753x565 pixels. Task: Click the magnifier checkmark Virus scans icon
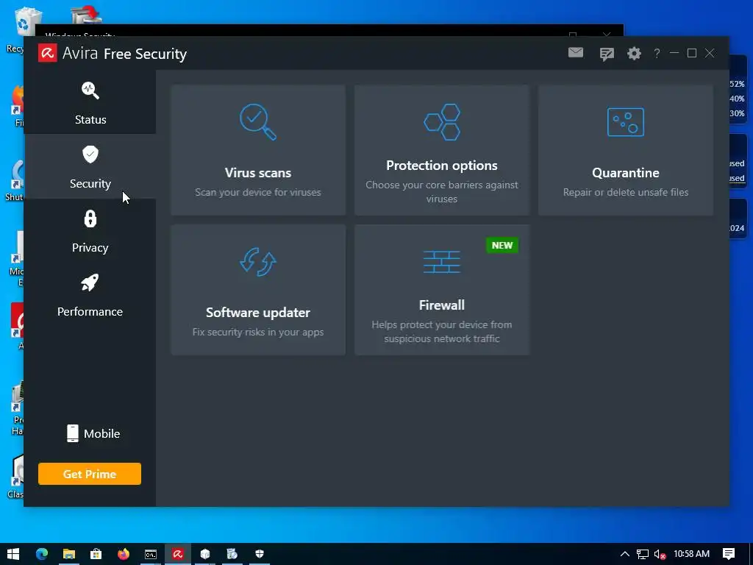pos(258,122)
